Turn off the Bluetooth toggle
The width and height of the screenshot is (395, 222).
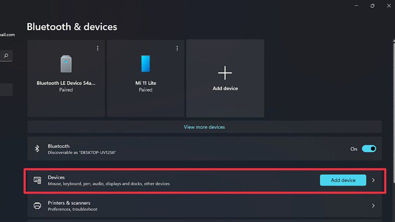(369, 149)
